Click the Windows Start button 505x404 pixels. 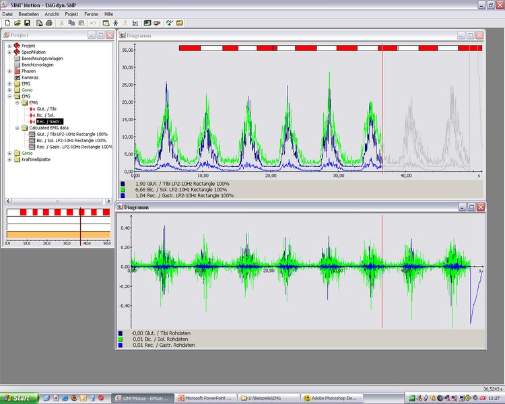coord(18,398)
